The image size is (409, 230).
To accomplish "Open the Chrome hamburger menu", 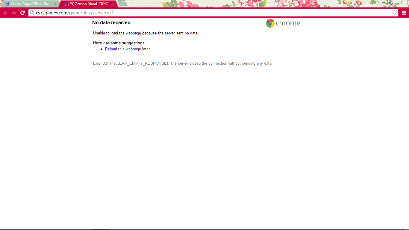I will point(404,13).
